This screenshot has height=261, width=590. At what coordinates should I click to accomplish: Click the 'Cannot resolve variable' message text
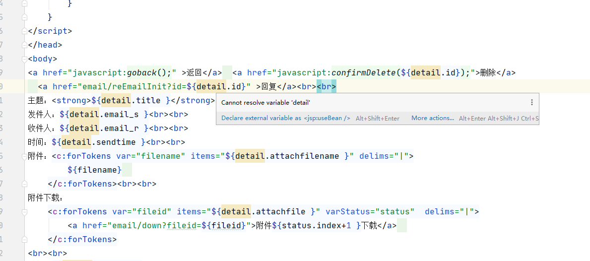[265, 102]
